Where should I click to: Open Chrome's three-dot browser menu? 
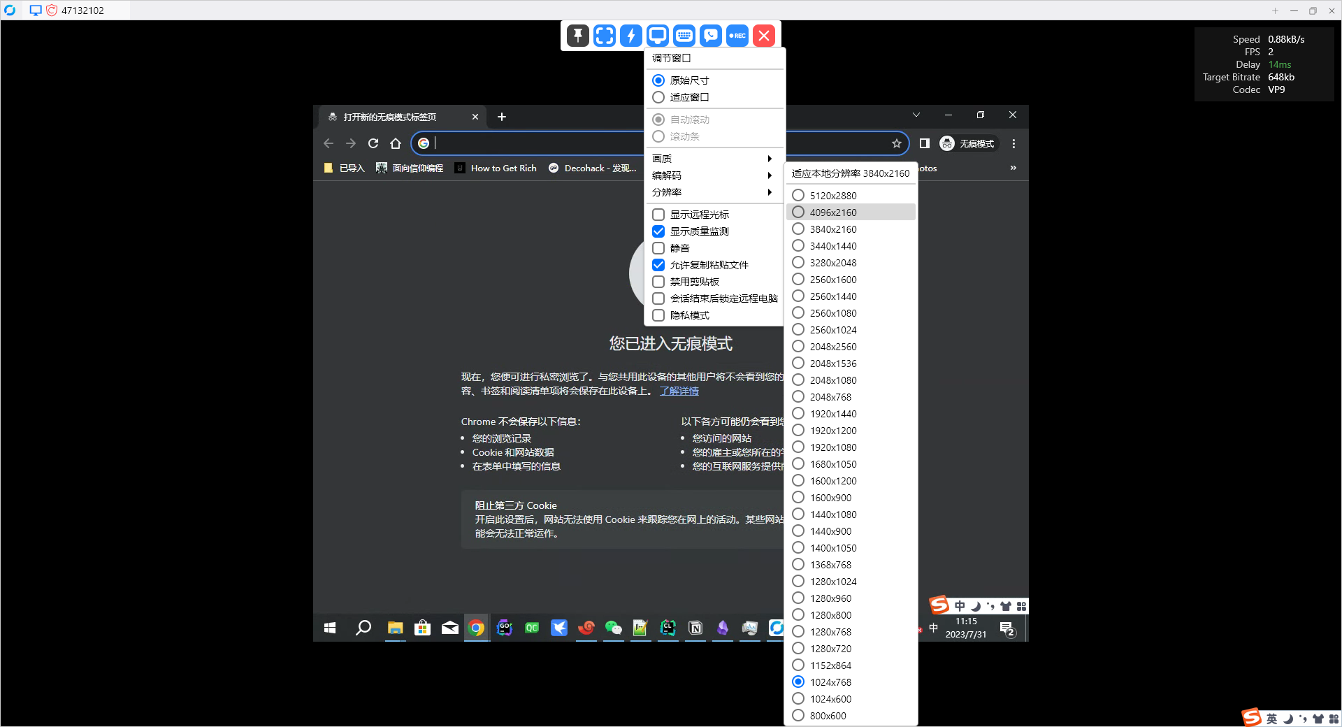click(1013, 143)
